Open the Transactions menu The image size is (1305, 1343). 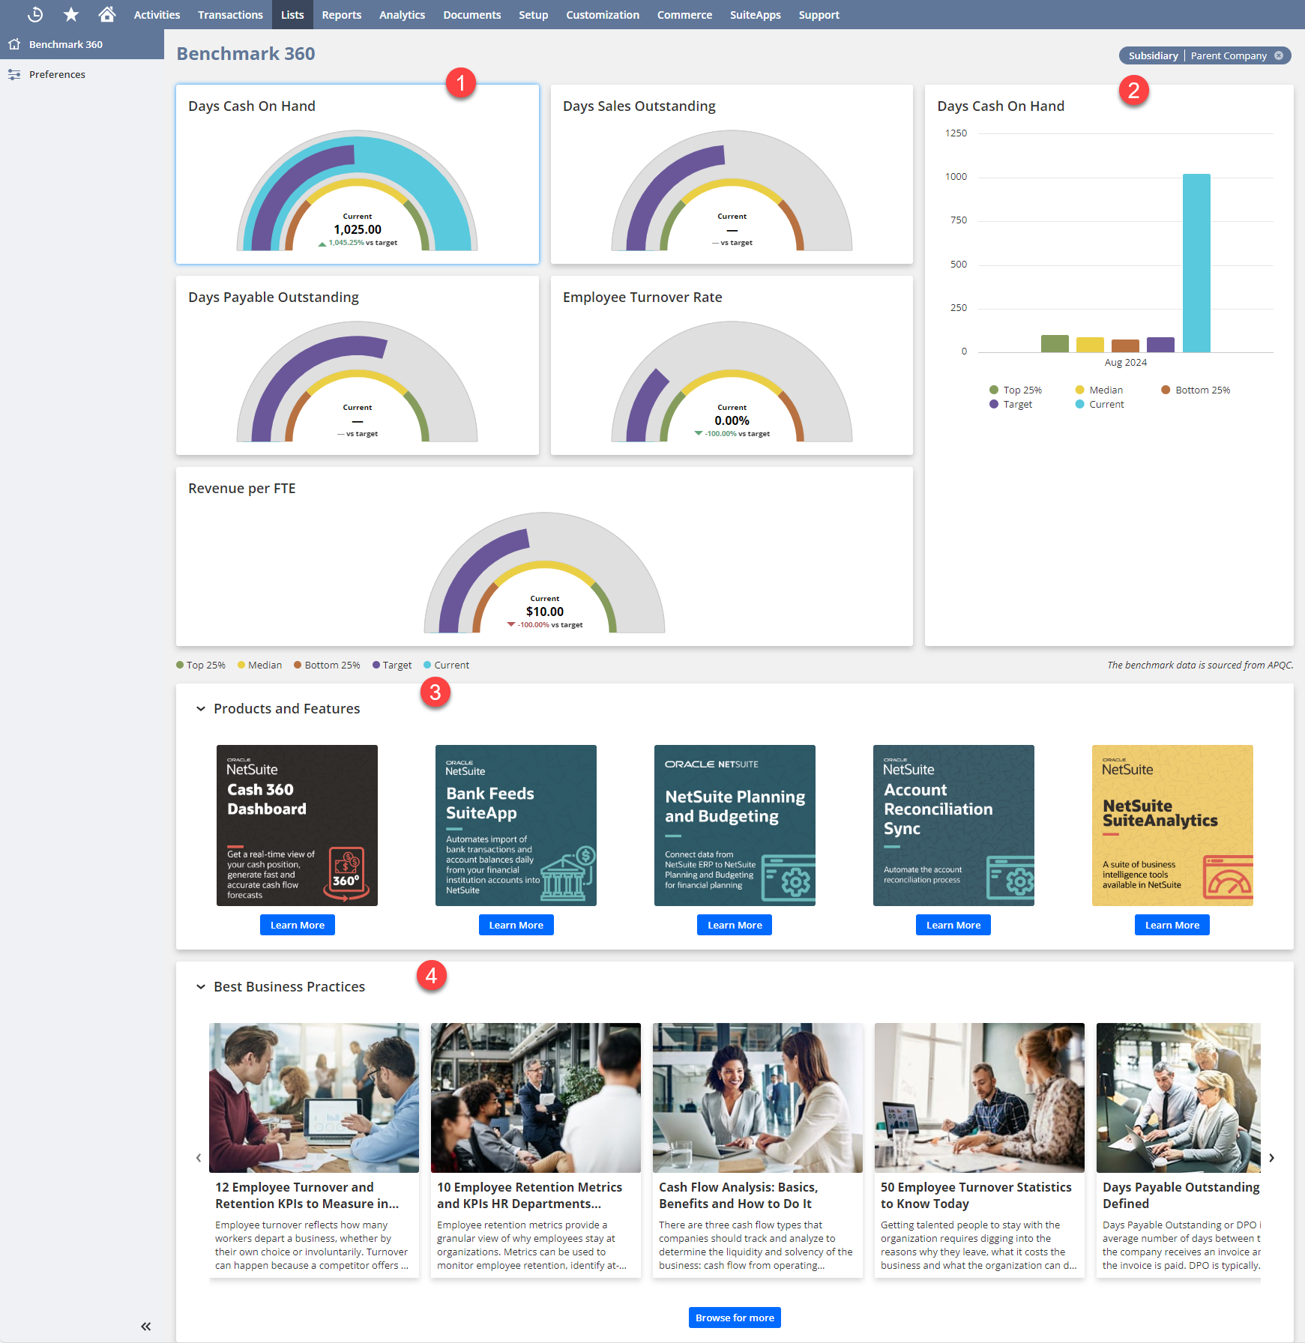230,15
